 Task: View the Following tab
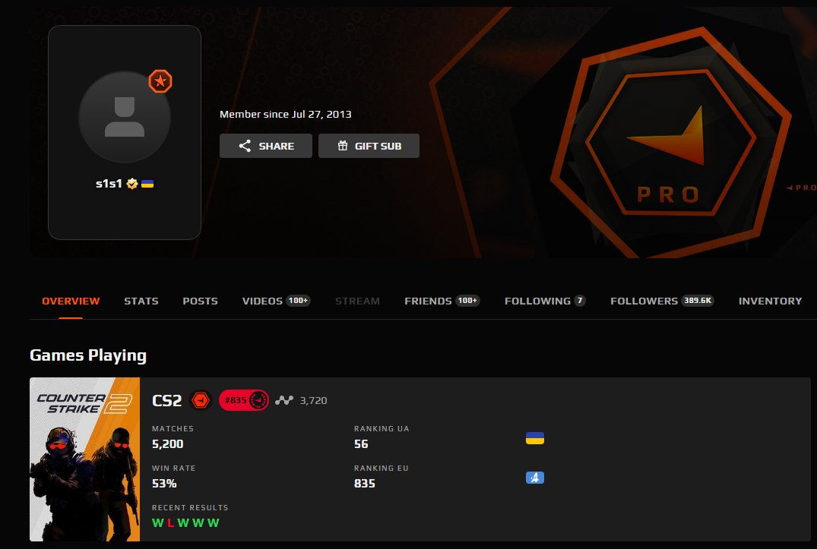(x=545, y=301)
